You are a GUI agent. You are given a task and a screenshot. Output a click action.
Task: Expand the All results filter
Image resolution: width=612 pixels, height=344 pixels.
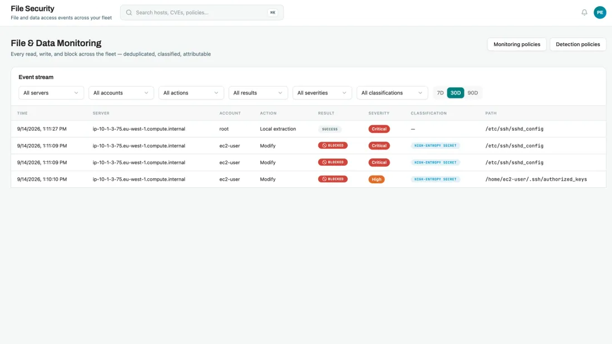click(x=258, y=93)
